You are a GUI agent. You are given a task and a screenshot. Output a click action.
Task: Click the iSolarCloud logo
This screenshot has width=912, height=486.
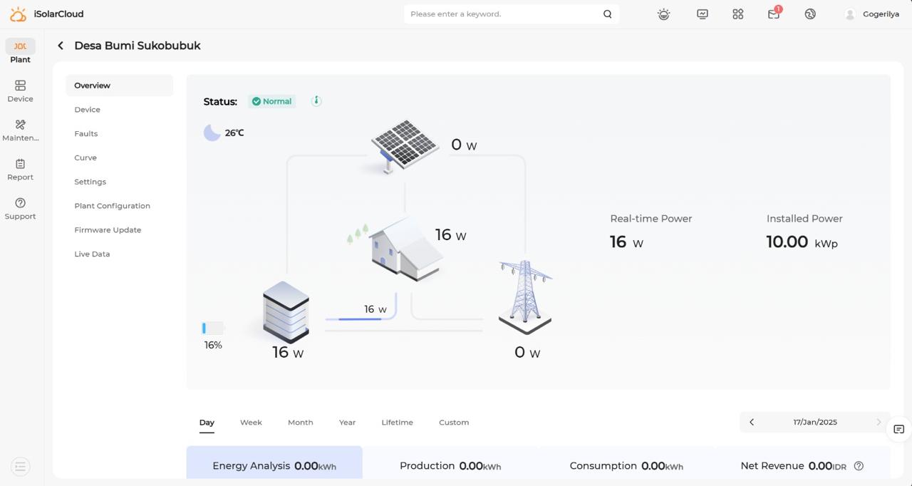pyautogui.click(x=46, y=14)
